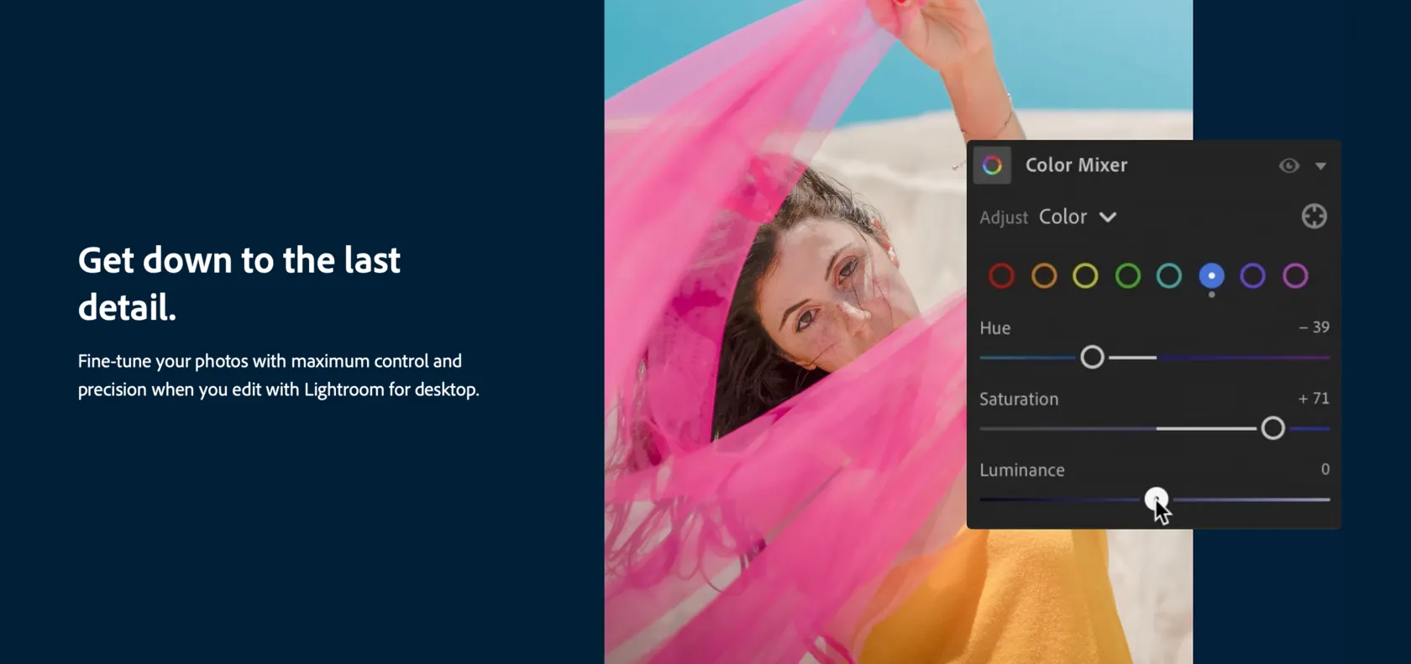Click the Saturation value +71 field
This screenshot has height=664, width=1411.
tap(1314, 399)
